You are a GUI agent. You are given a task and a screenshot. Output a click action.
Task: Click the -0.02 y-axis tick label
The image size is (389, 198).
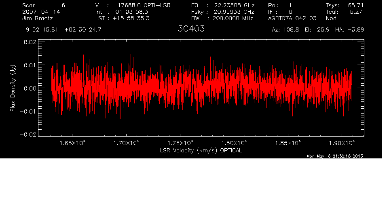28,134
